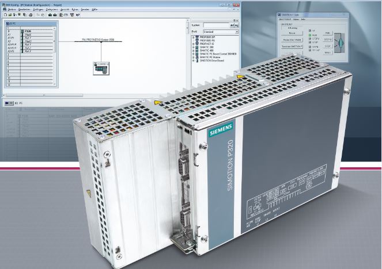The height and width of the screenshot is (269, 382).
Task: Click MRES button in State window
Action: [328, 52]
